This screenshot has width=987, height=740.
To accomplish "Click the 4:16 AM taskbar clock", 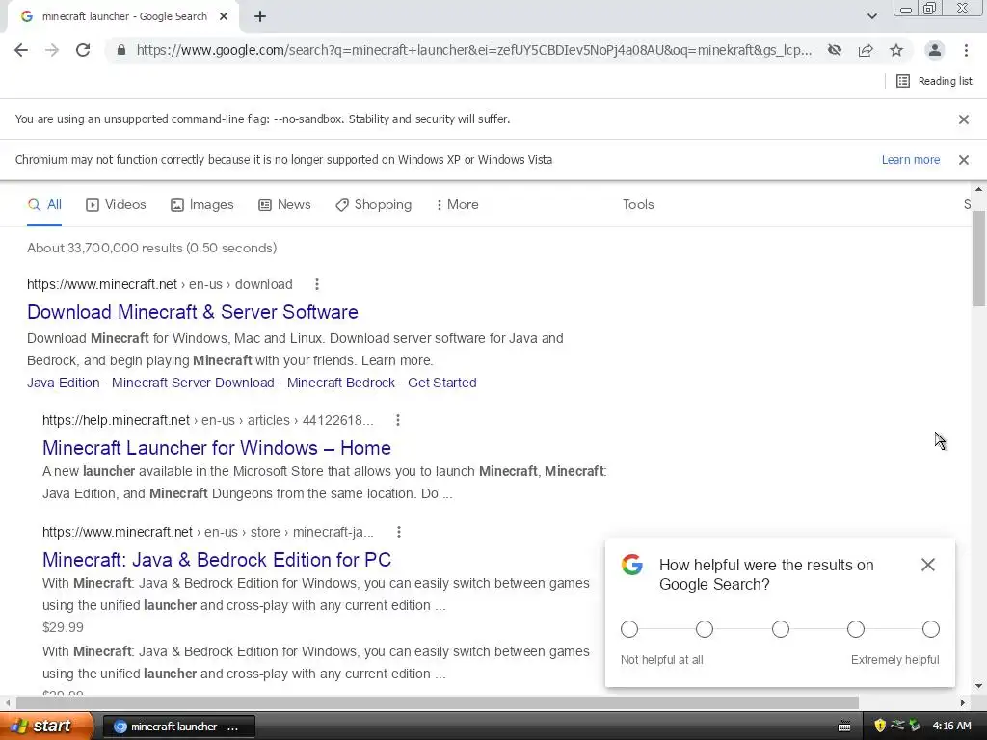I will 951,727.
